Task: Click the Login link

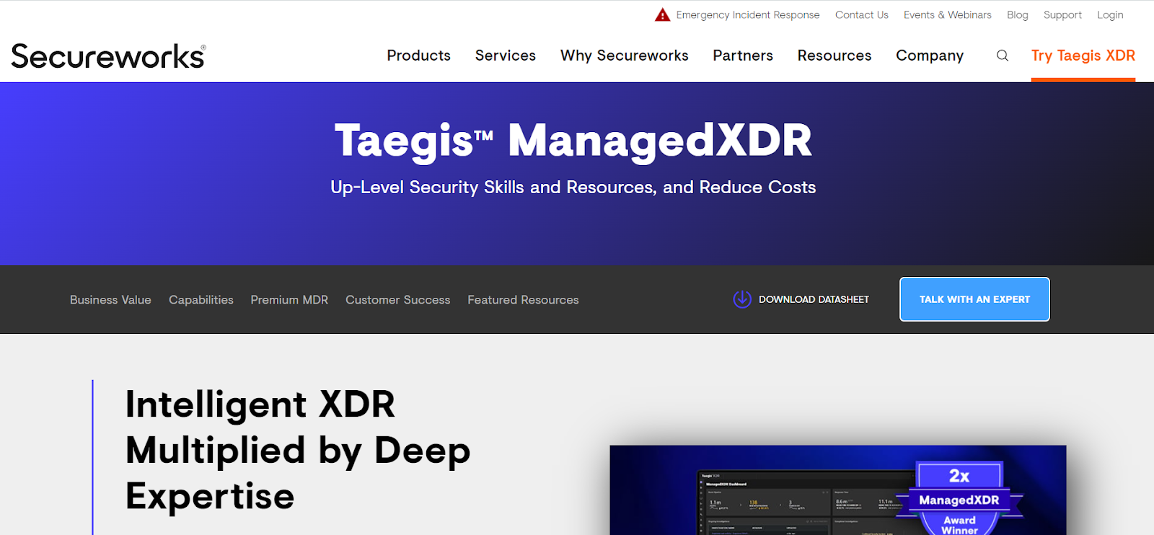Action: (1110, 14)
